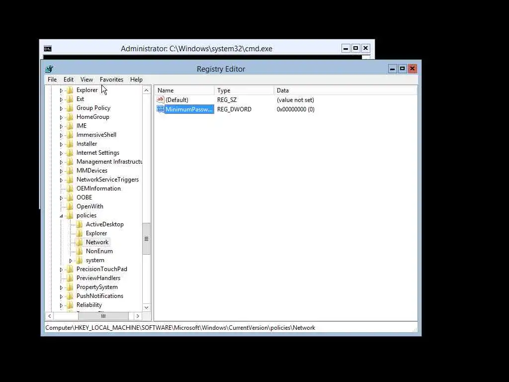This screenshot has height=382, width=509.
Task: Click the Explorer folder icon under CurrentVersion
Action: (x=70, y=90)
